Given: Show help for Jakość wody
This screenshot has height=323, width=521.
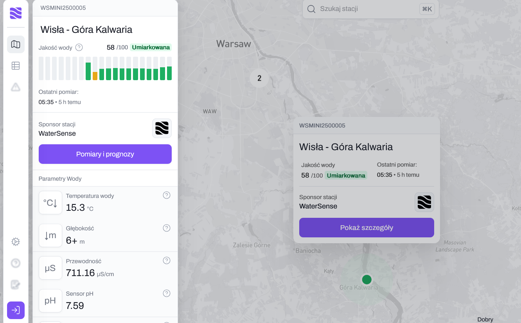Looking at the screenshot, I should tap(79, 47).
